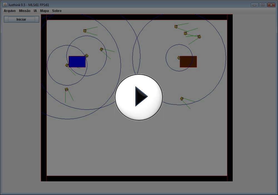Screen dimensions: 278x195
Task: Select the rightmost robot in the right group
Action: tap(199, 36)
